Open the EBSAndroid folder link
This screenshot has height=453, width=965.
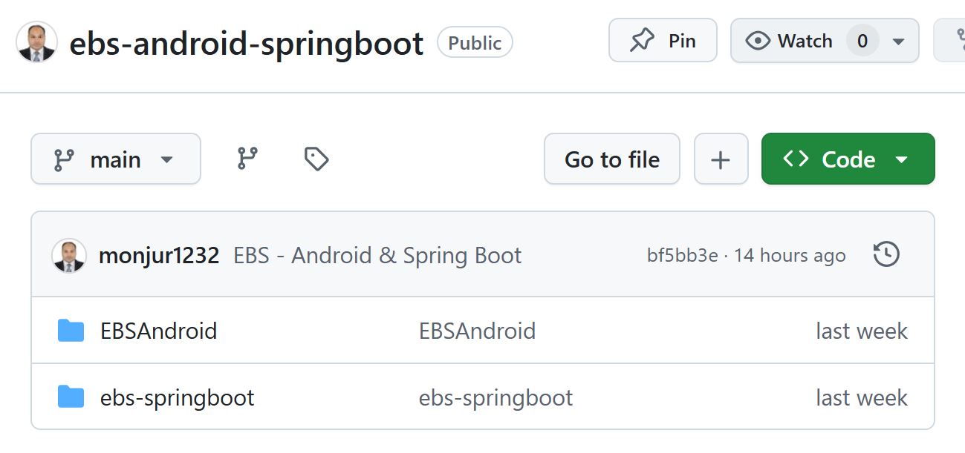tap(158, 331)
